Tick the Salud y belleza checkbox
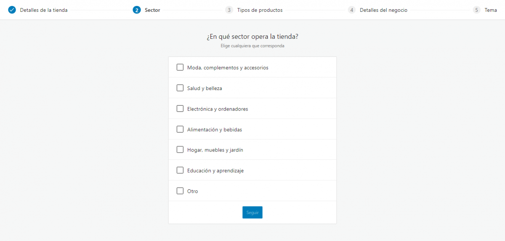The image size is (505, 241). tap(180, 88)
